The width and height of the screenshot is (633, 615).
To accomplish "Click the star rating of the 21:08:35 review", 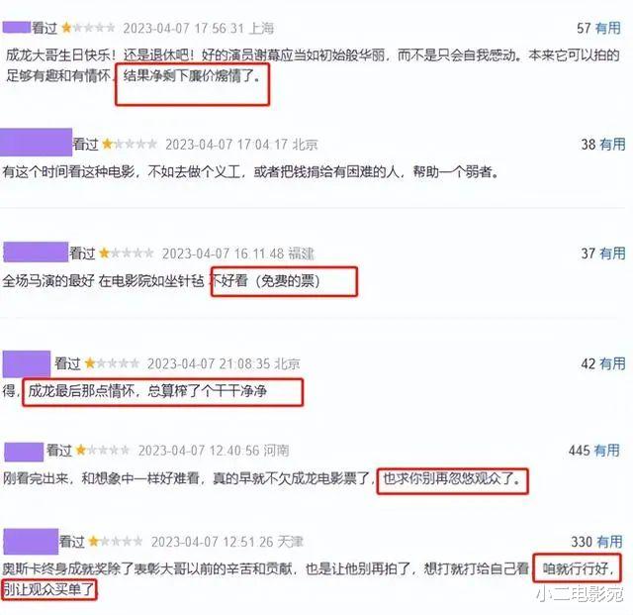I will tap(112, 363).
